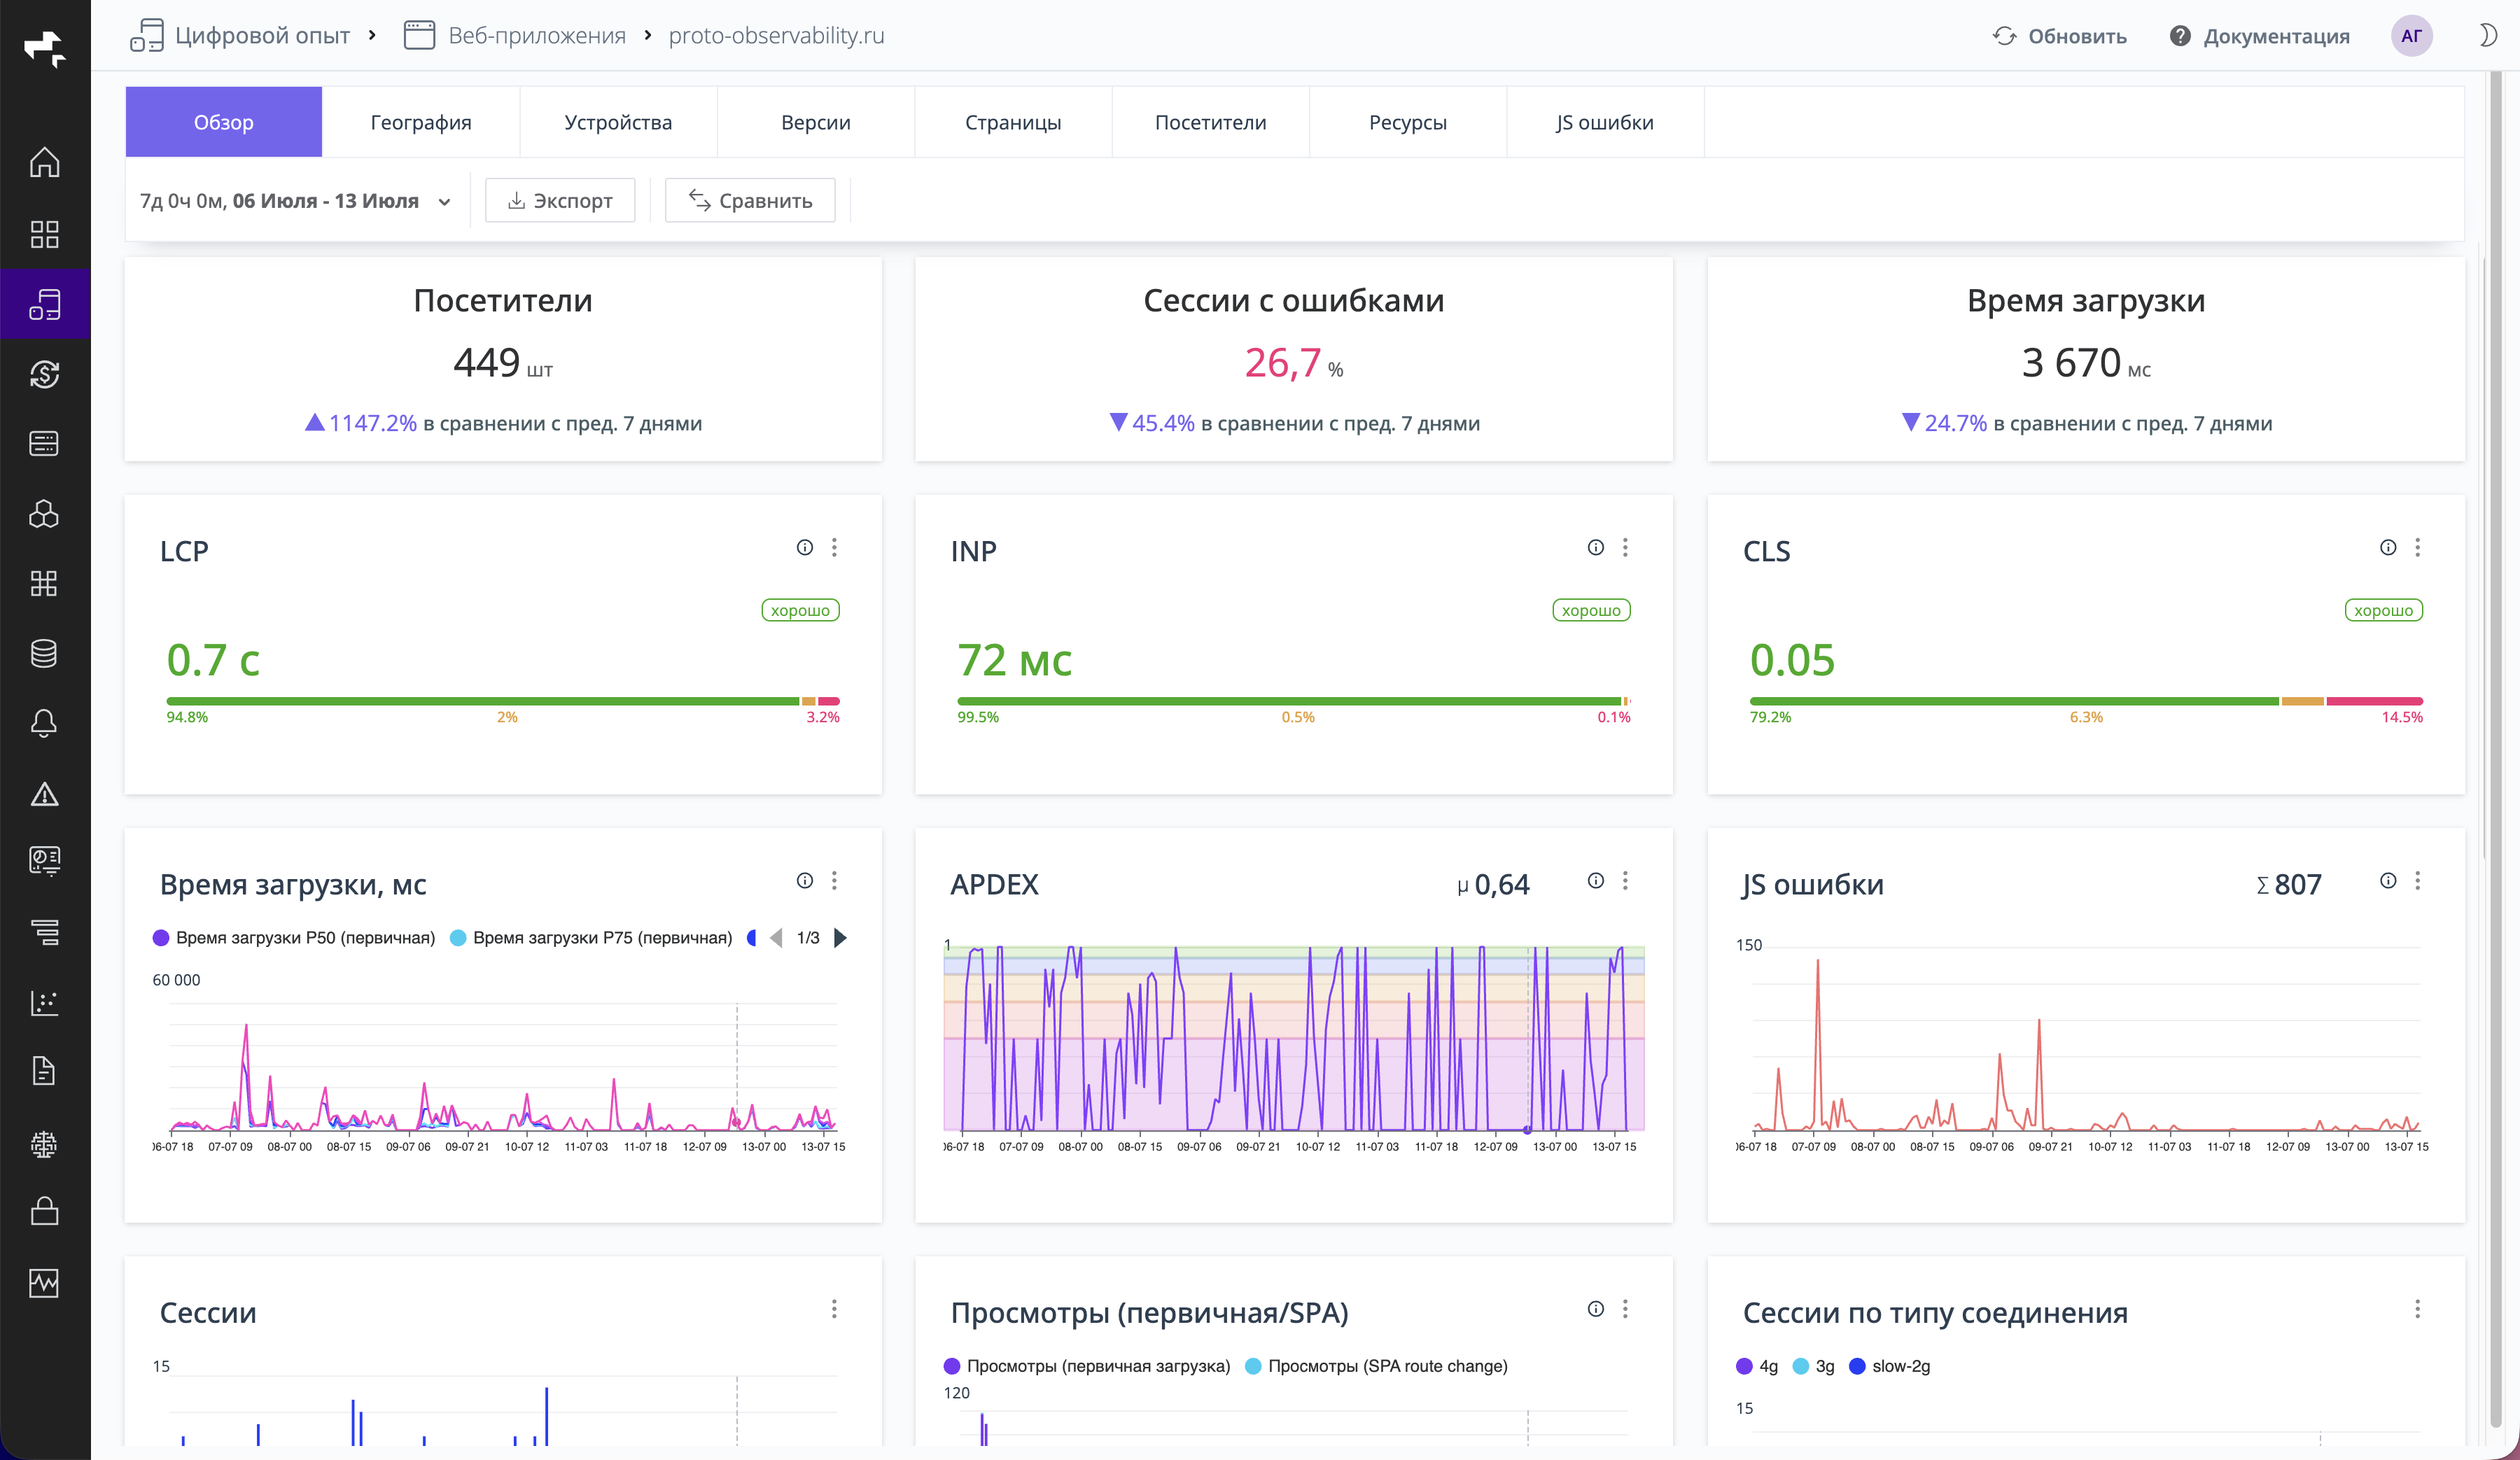Screen dimensions: 2520x1460
Task: Expand the date range 06 Июля - 13 Июля
Action: pyautogui.click(x=296, y=201)
